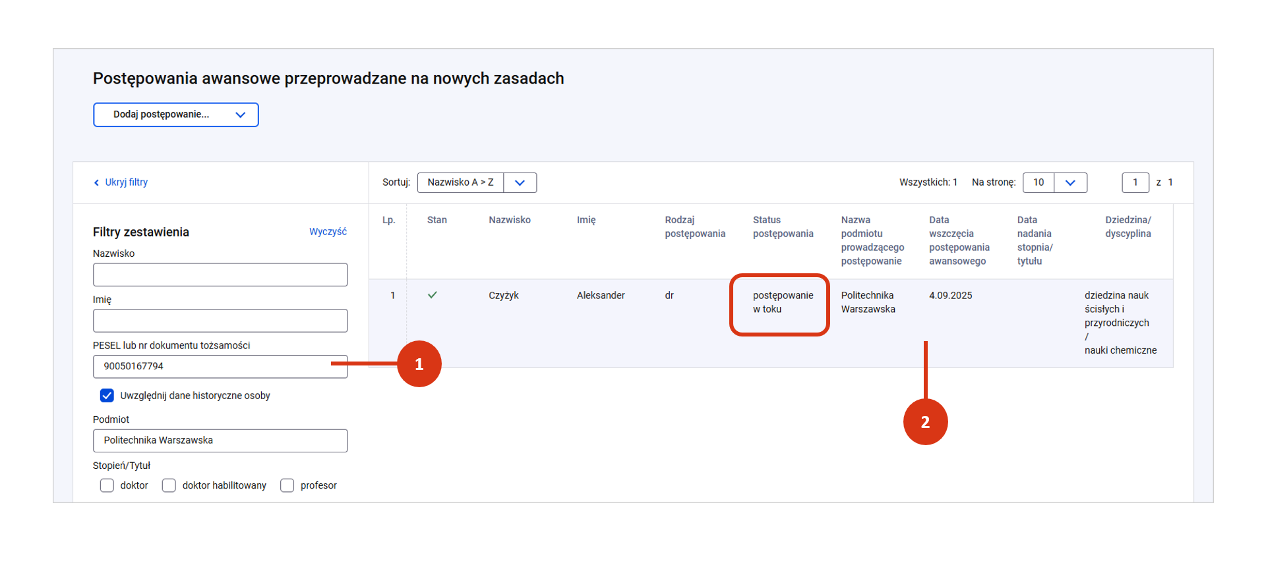Uncheck Uwzględnij dane historyczne osoby
Image resolution: width=1264 pixels, height=565 pixels.
click(x=107, y=396)
